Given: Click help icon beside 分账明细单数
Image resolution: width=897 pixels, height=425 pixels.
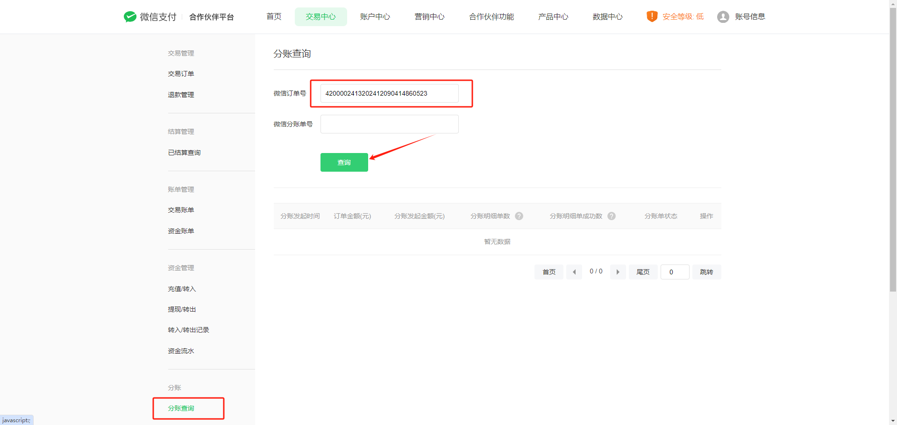Looking at the screenshot, I should click(x=519, y=216).
